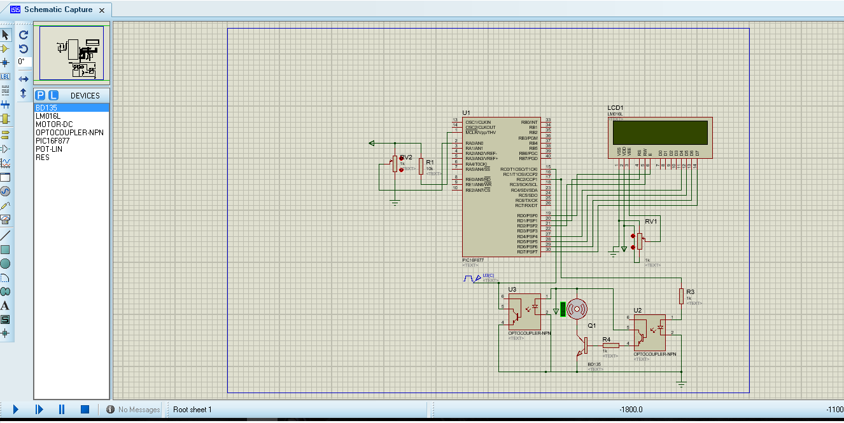
Task: Choose the Wire Label (LBL) mode
Action: pyautogui.click(x=5, y=76)
